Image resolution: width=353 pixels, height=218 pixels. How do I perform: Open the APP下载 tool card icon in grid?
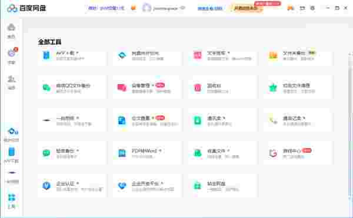[x=46, y=55]
